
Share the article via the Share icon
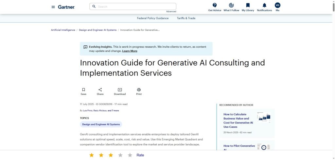100,90
